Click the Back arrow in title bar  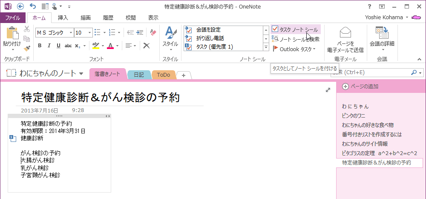coord(20,6)
